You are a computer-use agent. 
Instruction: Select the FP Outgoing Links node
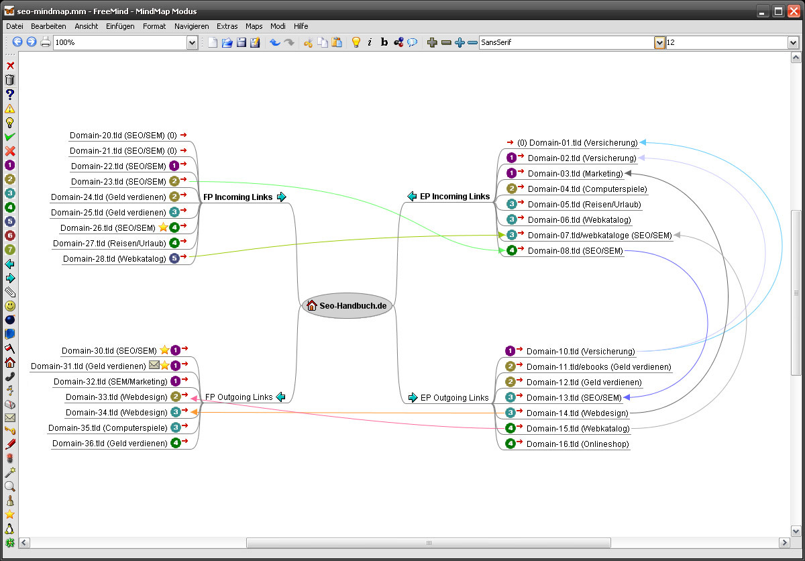click(x=245, y=397)
